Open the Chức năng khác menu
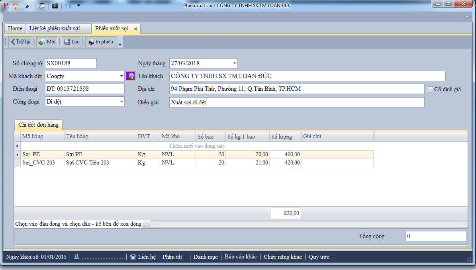The image size is (476, 270). pyautogui.click(x=283, y=257)
